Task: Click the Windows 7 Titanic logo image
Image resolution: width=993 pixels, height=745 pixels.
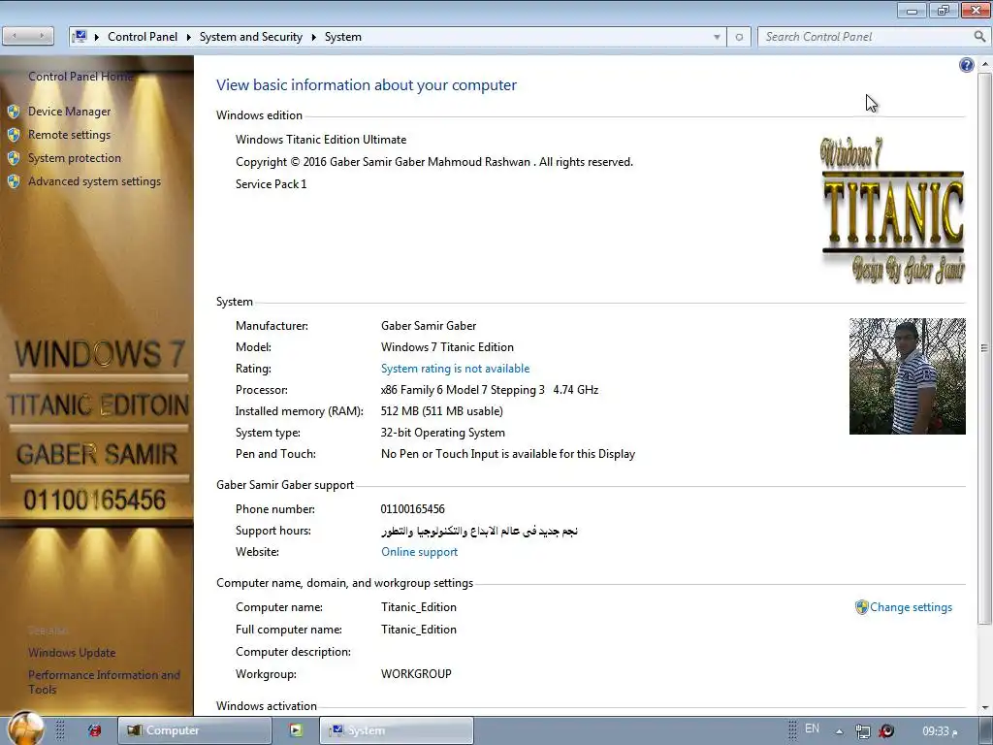Action: 893,210
